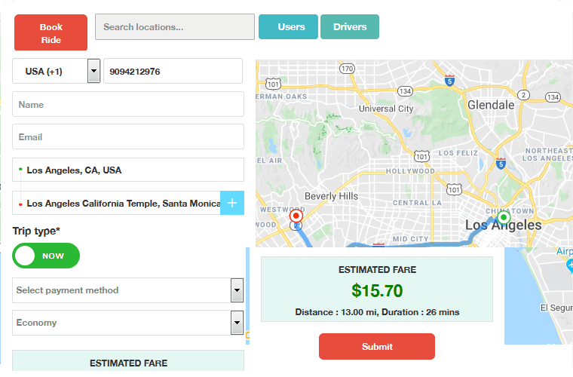Click the airport icon on the map edge

[x=569, y=265]
